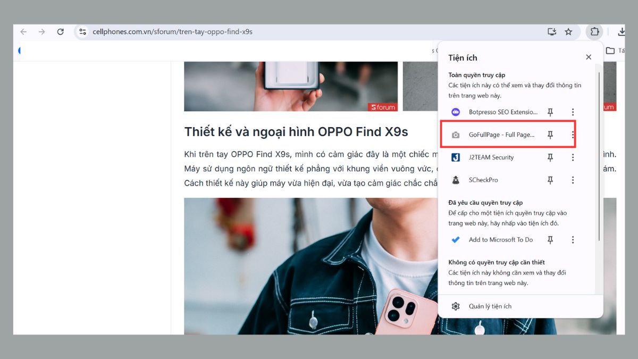Click the Tiện ích popup title
Screen dimensions: 638x359
tap(463, 57)
